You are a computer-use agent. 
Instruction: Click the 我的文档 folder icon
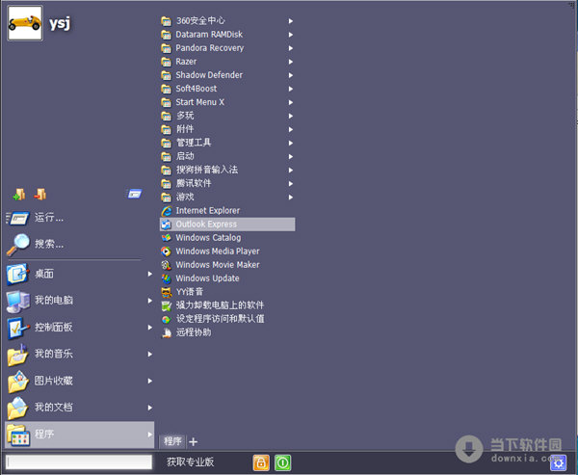17,408
